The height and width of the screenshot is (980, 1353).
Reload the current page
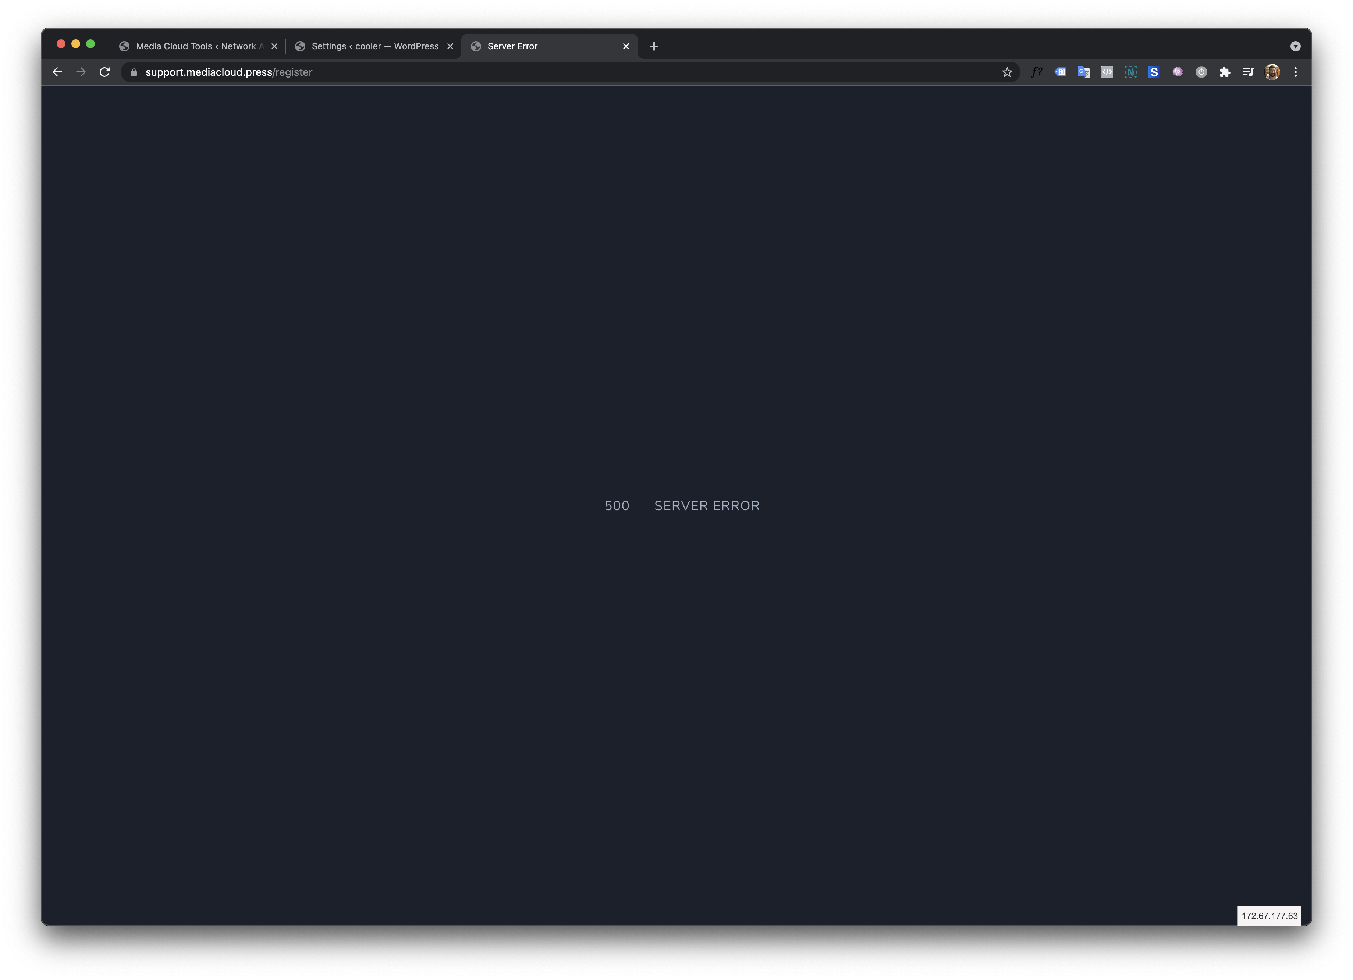[104, 72]
